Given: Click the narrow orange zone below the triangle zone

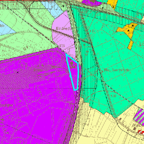Looking at the screenshot, I should 130,45.
